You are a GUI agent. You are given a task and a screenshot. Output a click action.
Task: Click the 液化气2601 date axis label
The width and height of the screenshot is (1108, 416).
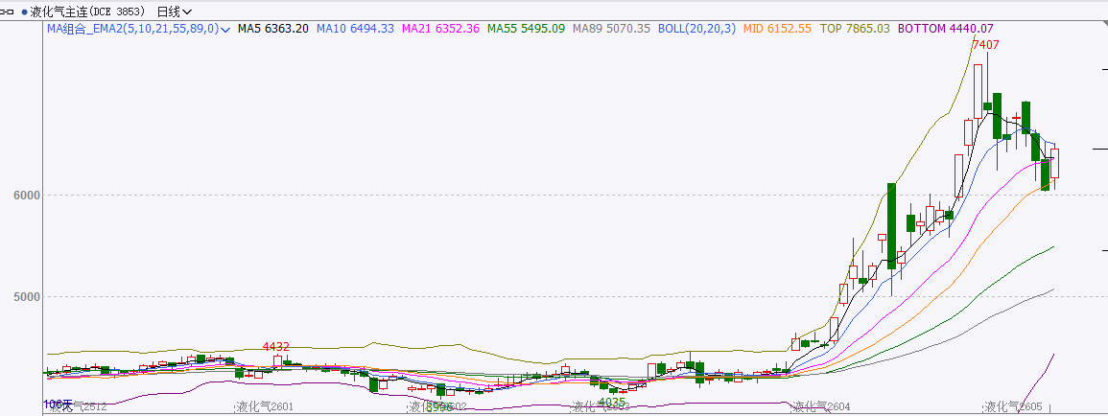coord(264,407)
